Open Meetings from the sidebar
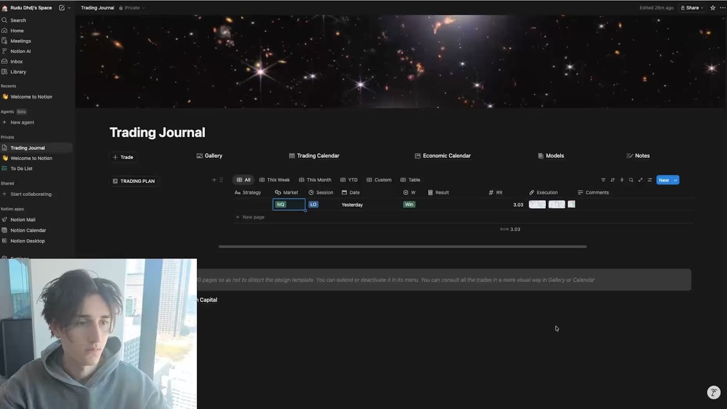This screenshot has height=409, width=727. 20,41
